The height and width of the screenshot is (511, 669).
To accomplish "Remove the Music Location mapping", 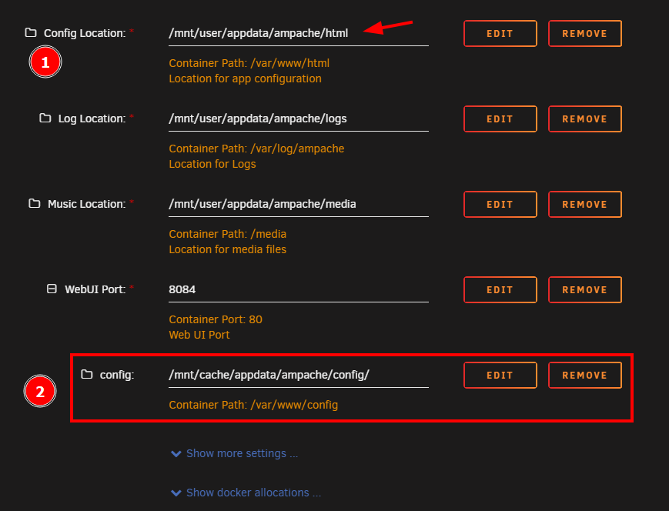I will [584, 204].
